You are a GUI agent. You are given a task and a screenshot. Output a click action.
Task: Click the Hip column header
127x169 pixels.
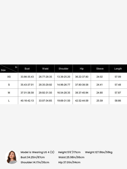pyautogui.click(x=82, y=69)
